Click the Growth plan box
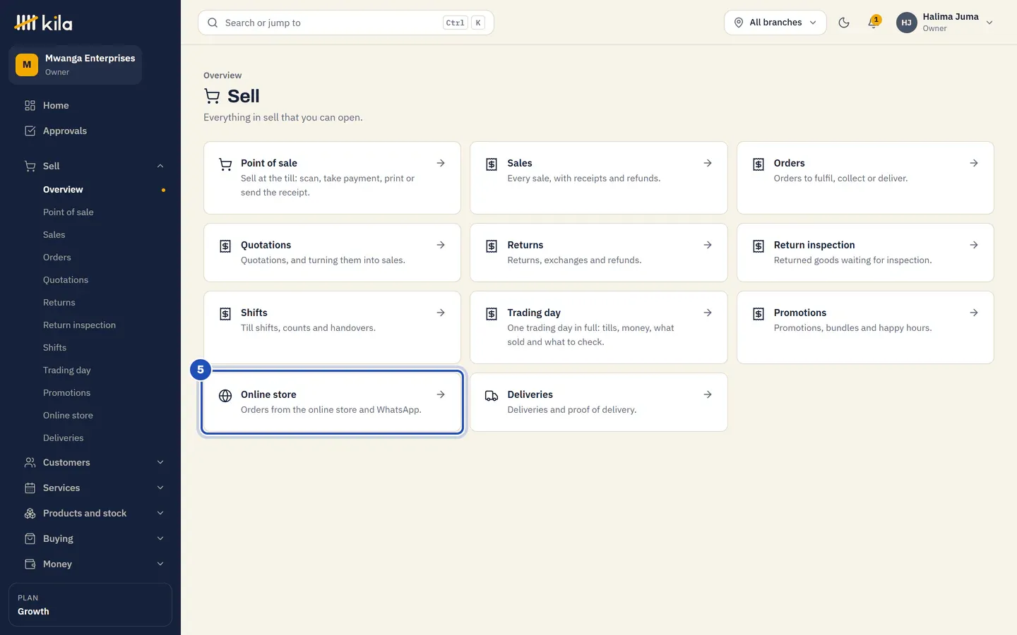The height and width of the screenshot is (635, 1017). pos(90,605)
